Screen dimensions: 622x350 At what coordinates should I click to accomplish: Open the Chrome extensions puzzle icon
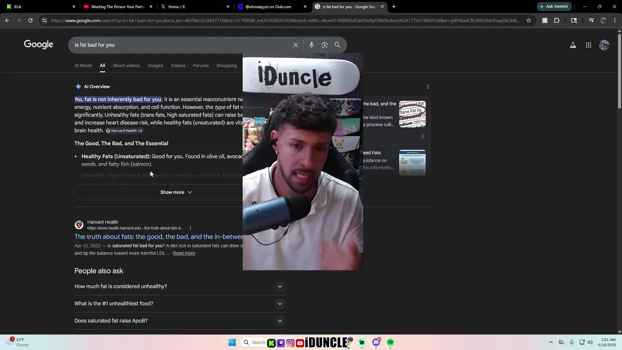[x=557, y=20]
